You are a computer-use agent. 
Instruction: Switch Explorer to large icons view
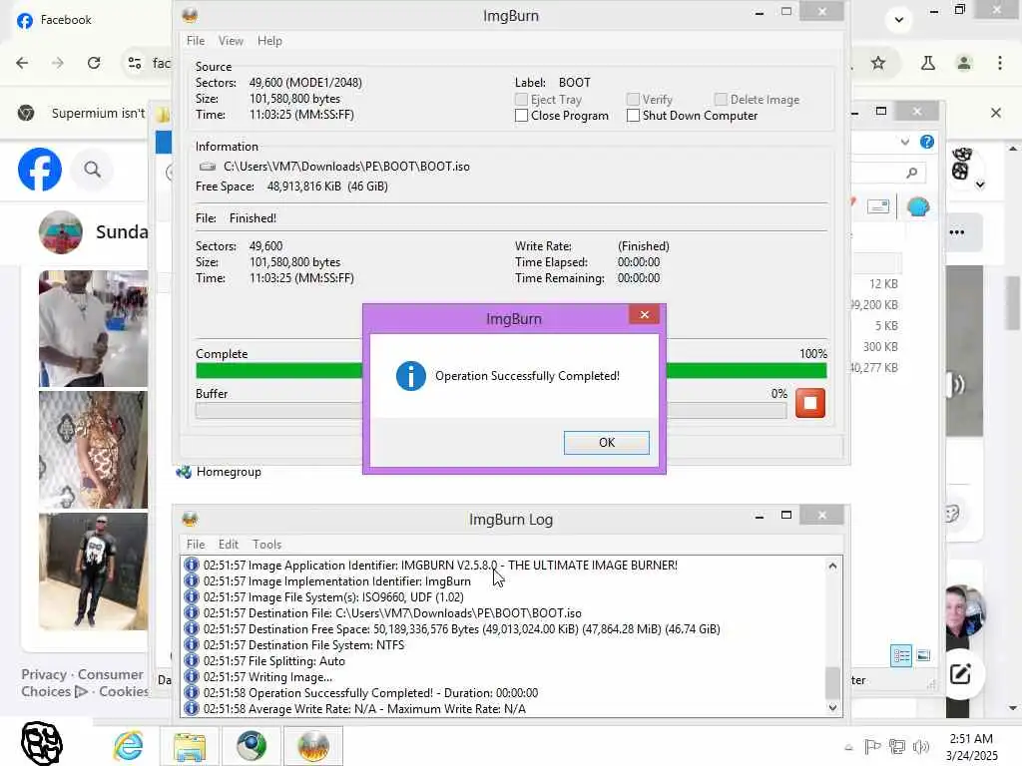(x=923, y=655)
